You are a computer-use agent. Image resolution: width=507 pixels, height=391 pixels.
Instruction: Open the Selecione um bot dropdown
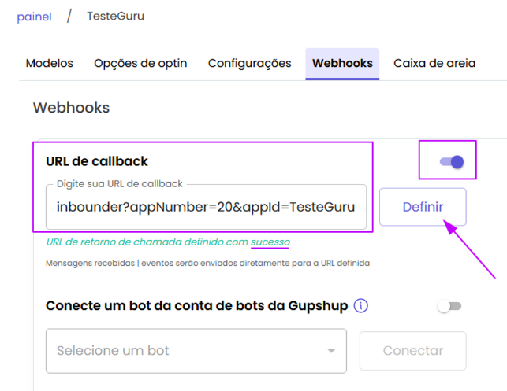196,351
